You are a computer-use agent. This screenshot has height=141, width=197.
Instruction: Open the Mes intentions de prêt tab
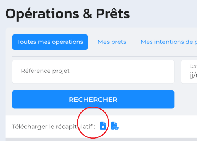pos(169,42)
